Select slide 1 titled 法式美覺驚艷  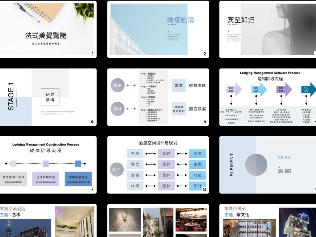pyautogui.click(x=48, y=29)
